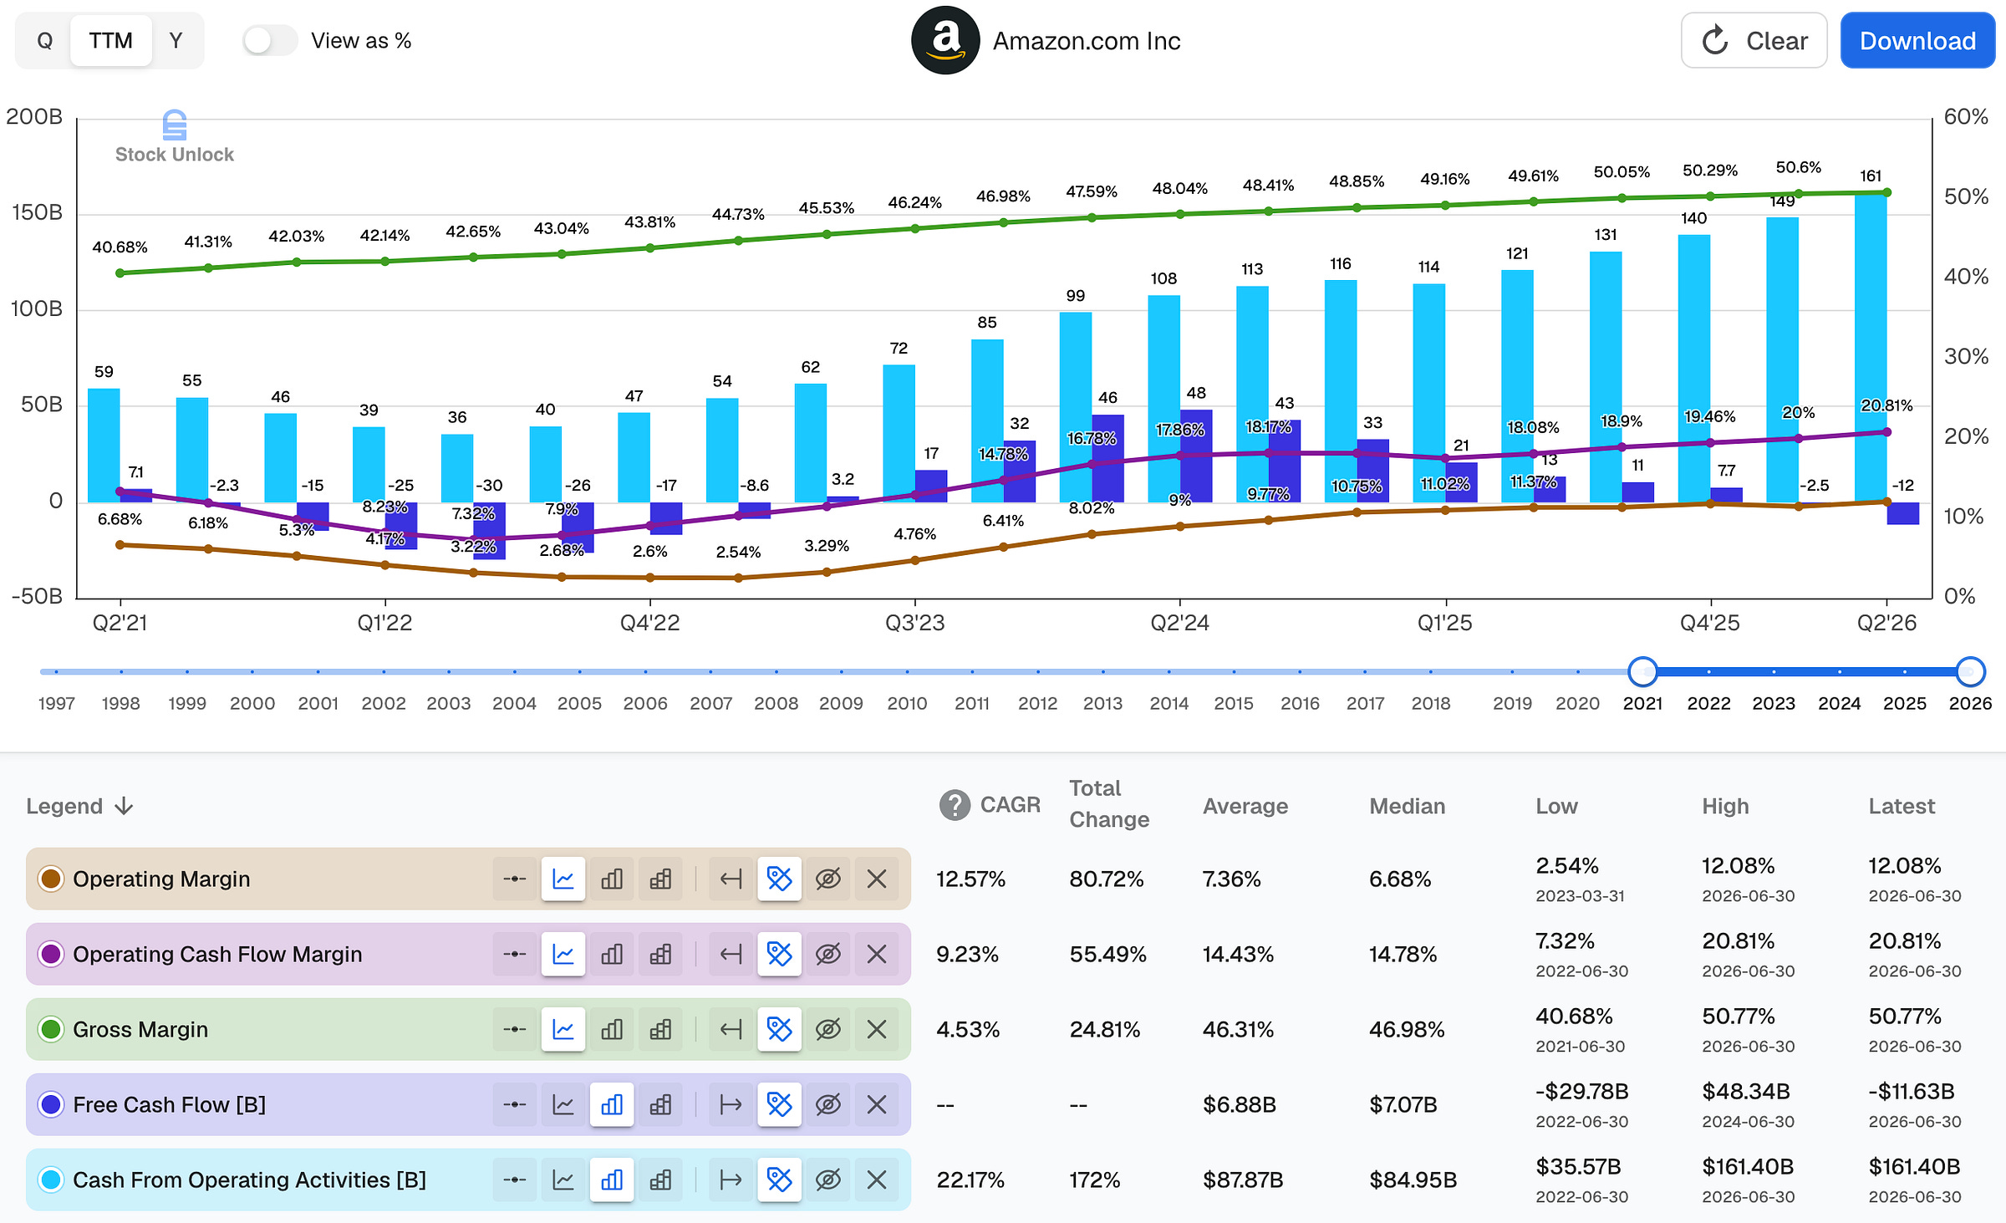
Task: Select the Y yearly tab
Action: 176,40
